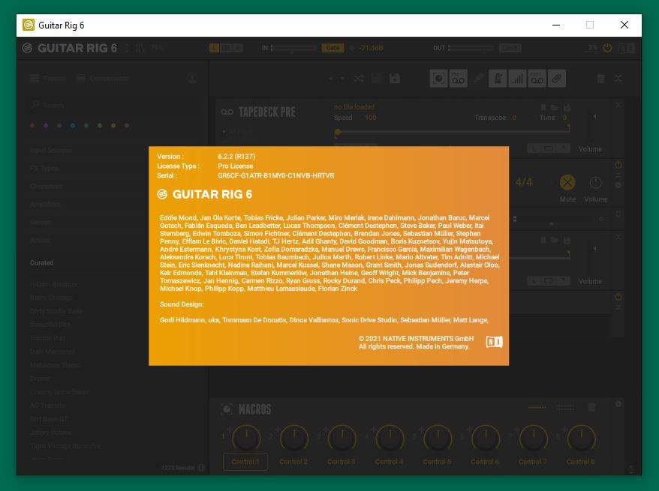Go to the next preset arrow

(342, 79)
